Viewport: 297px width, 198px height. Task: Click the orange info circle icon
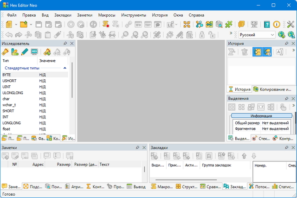277,25
